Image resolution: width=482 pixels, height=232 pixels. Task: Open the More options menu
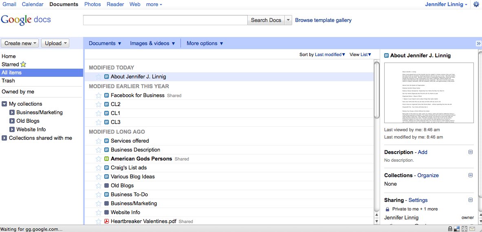(205, 43)
